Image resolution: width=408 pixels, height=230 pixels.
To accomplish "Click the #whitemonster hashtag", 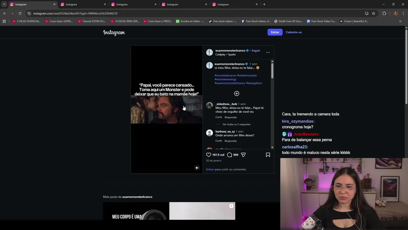I will [247, 75].
